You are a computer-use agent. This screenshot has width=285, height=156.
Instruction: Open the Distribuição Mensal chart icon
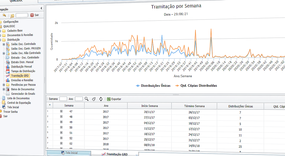click(x=7, y=67)
